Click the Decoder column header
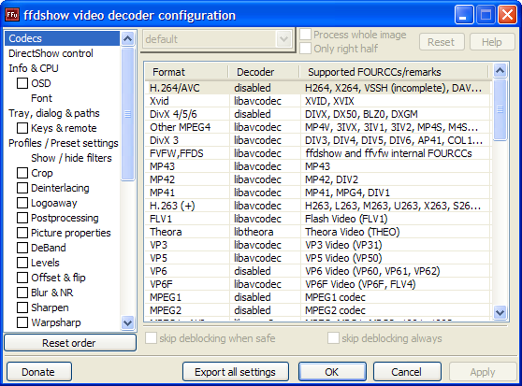Screen dimensions: 522x386 [264, 72]
